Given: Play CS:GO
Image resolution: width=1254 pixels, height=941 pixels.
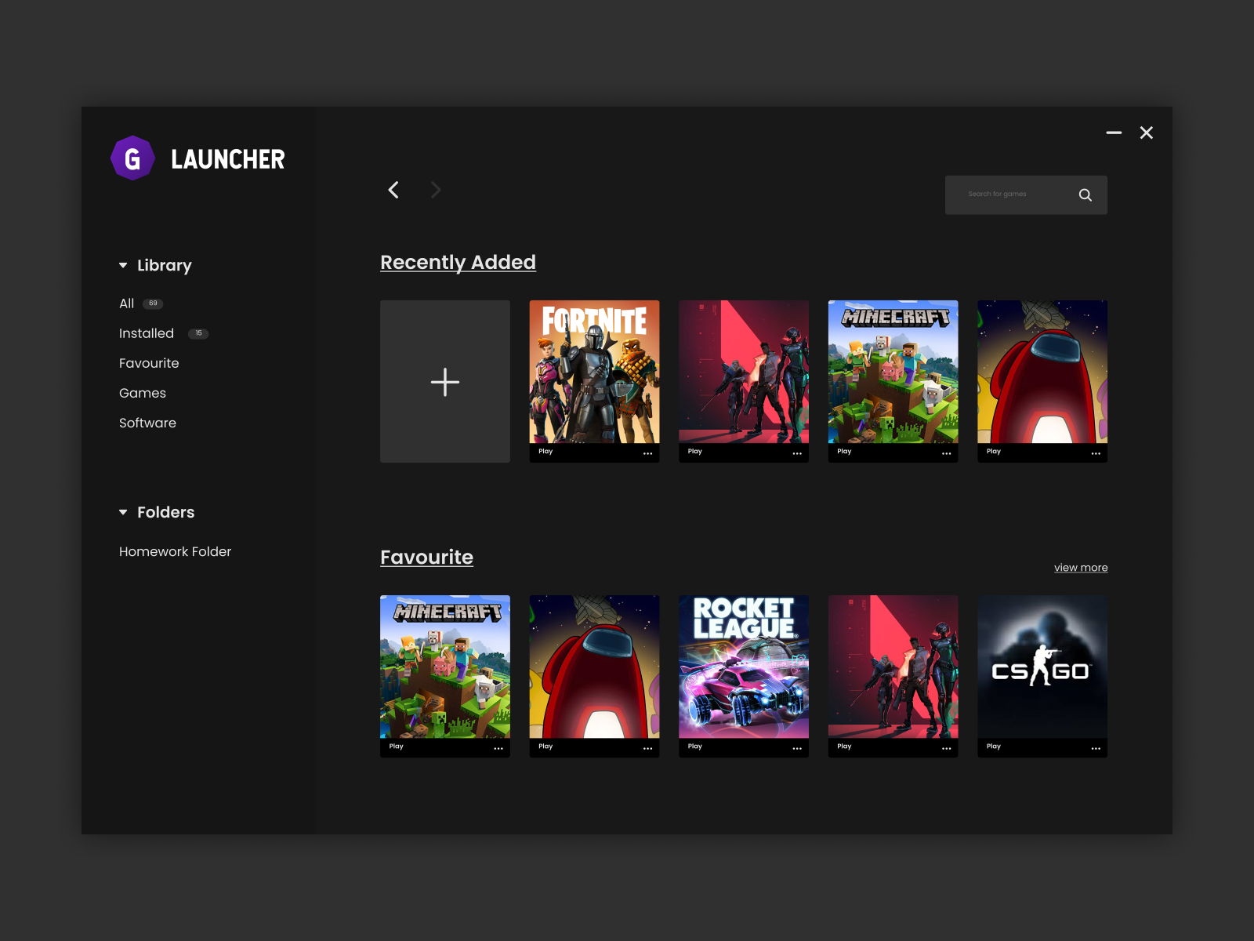Looking at the screenshot, I should pos(994,747).
